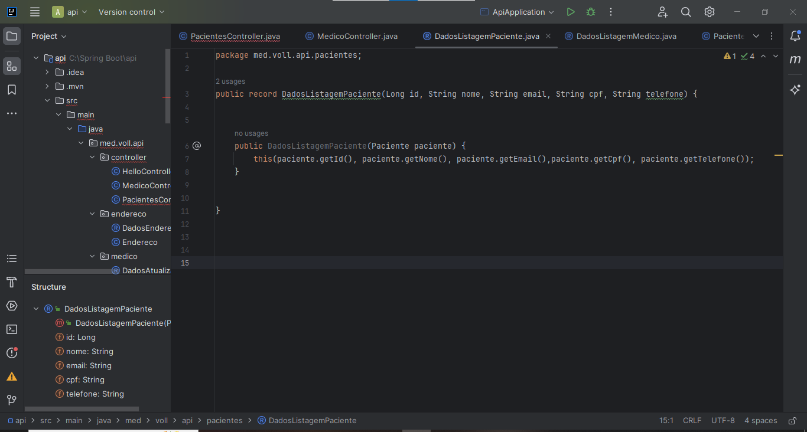Open the Problems tool window warning icon
The height and width of the screenshot is (432, 807).
point(12,377)
